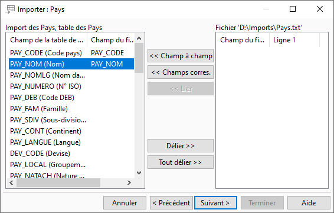The height and width of the screenshot is (213, 334).
Task: Go back with the Précédent button
Action: pos(171,203)
